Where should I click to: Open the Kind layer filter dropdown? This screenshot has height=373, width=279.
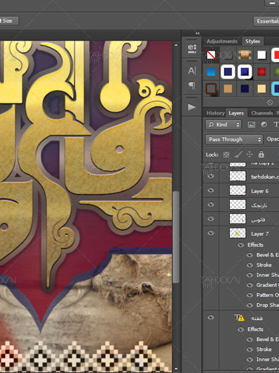pyautogui.click(x=223, y=125)
